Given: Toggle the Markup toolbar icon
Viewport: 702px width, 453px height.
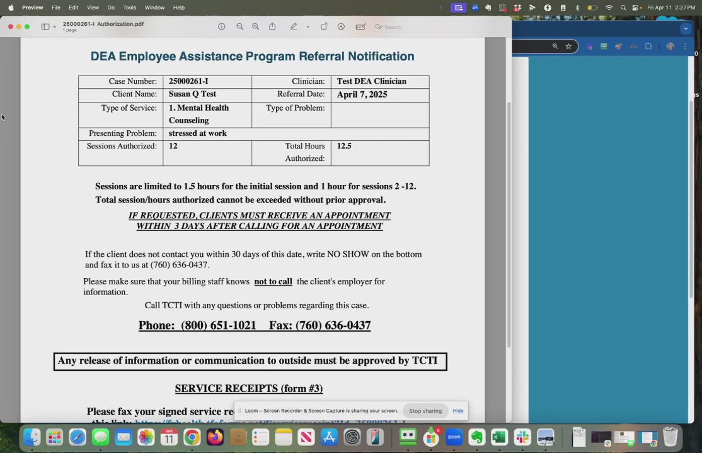Looking at the screenshot, I should tap(341, 27).
